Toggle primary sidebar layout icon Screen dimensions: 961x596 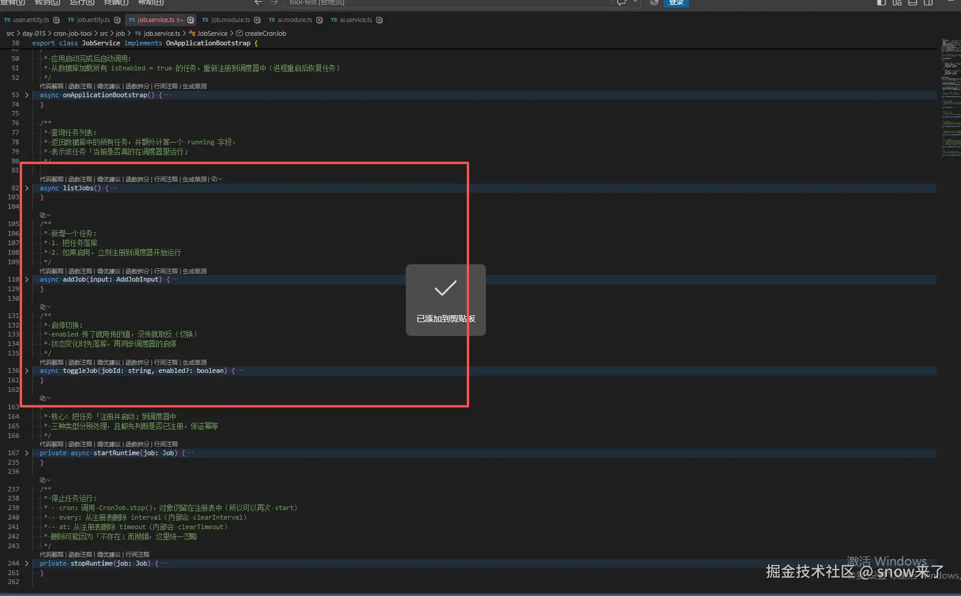tap(882, 2)
